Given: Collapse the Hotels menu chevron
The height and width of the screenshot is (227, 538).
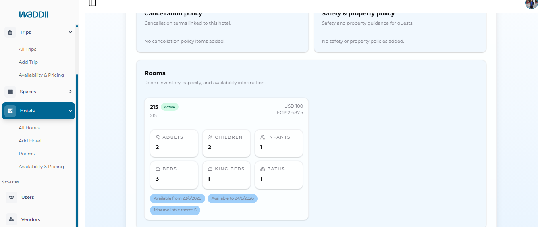Looking at the screenshot, I should tap(70, 111).
